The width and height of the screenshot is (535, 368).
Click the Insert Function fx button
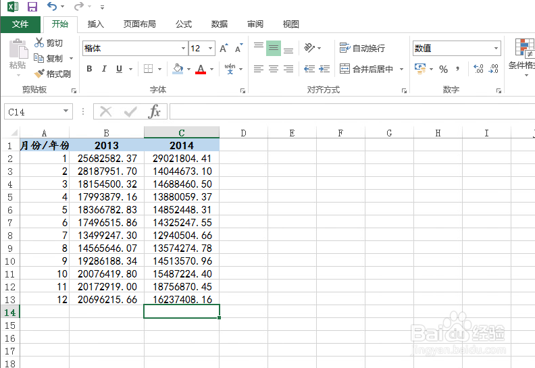[154, 111]
